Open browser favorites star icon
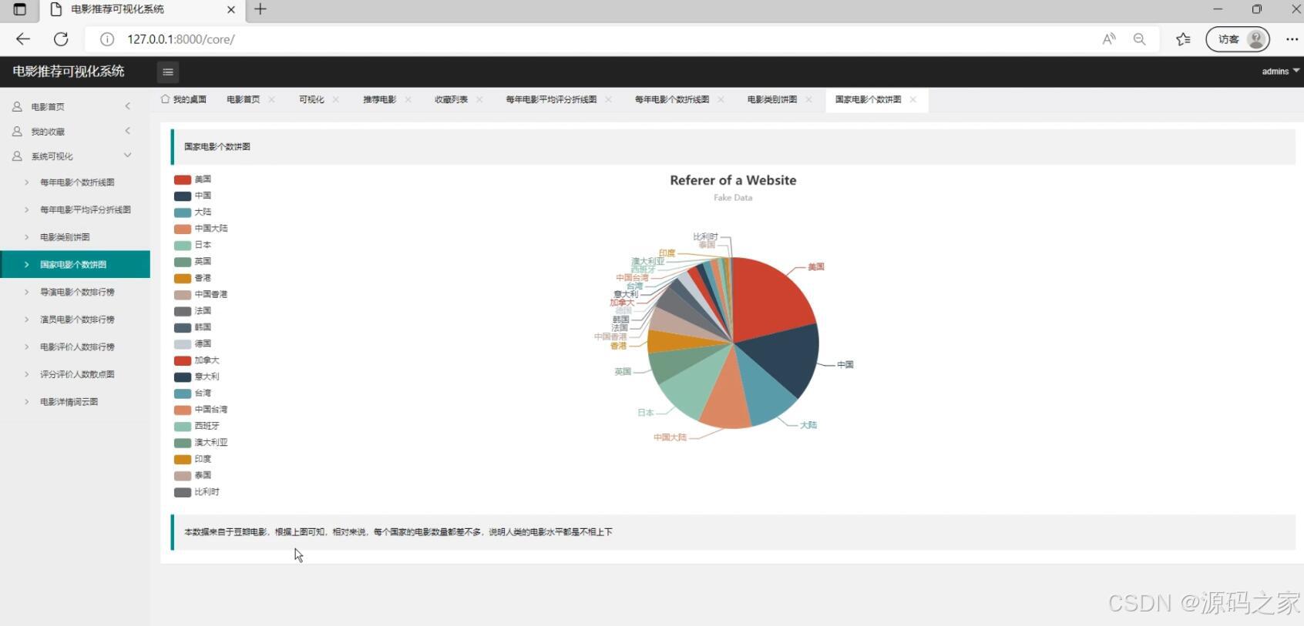This screenshot has width=1304, height=626. (x=1183, y=39)
